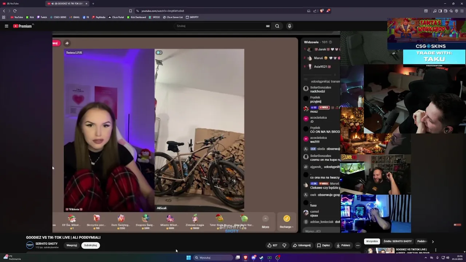Image resolution: width=466 pixels, height=262 pixels.
Task: Open Leo AI sparkle icon
Action: pos(451,11)
